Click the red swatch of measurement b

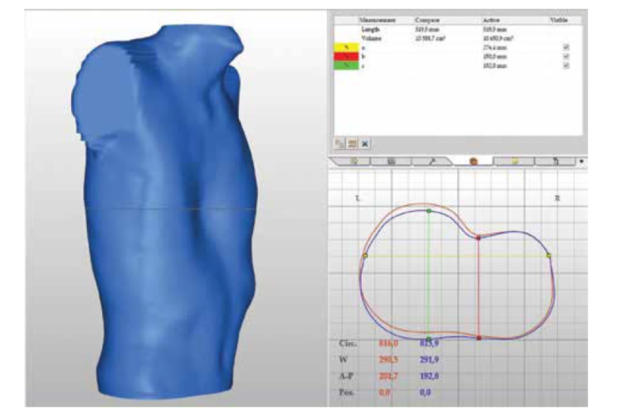(x=347, y=56)
